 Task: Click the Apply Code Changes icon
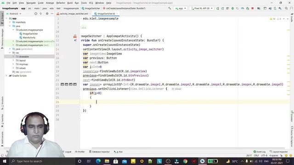(227, 8)
